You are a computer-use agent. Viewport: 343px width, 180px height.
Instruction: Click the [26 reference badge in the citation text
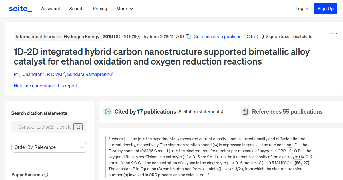[x=298, y=163]
